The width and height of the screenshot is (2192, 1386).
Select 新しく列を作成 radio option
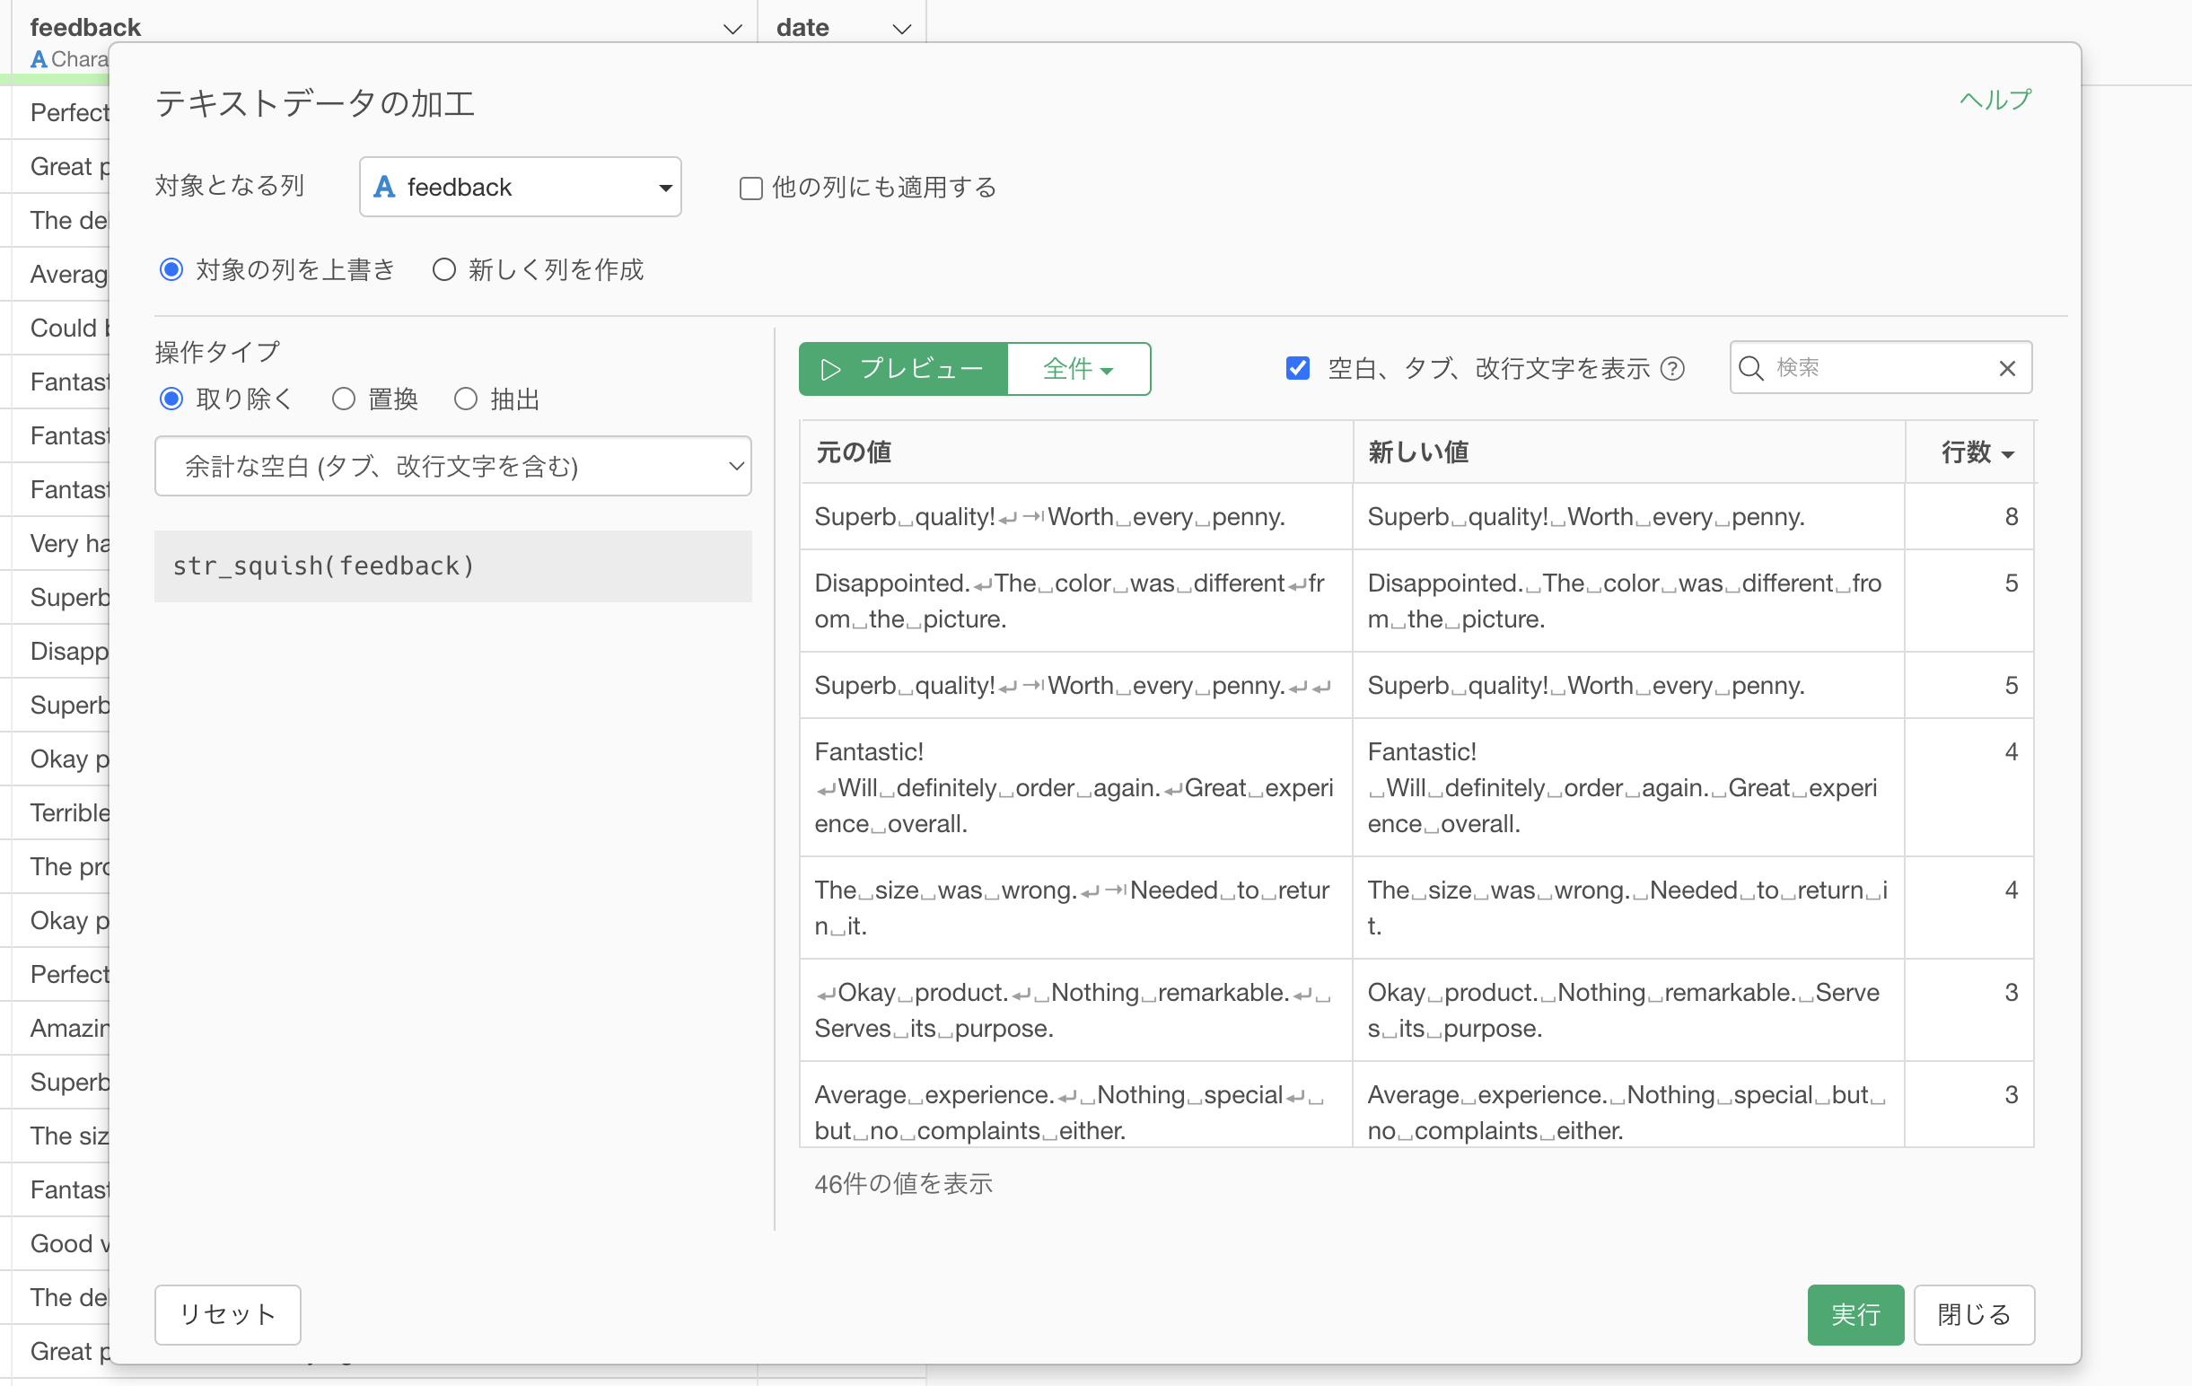click(x=444, y=270)
